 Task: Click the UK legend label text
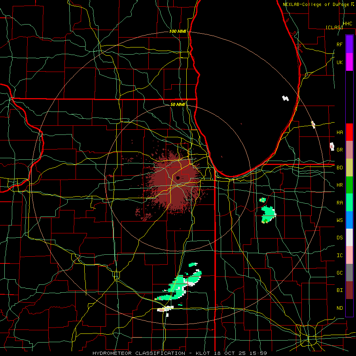pos(340,62)
